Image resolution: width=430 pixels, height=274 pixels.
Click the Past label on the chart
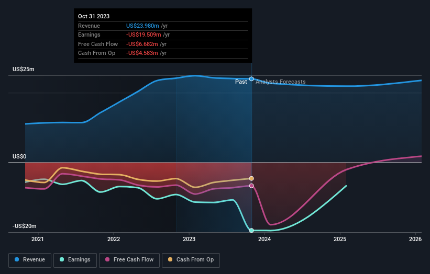(241, 82)
